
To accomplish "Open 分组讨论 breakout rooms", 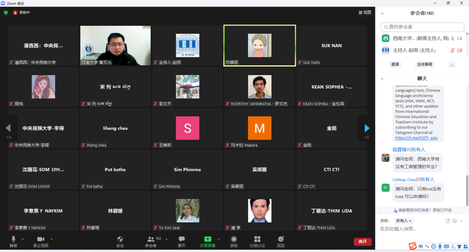I will pyautogui.click(x=257, y=239).
